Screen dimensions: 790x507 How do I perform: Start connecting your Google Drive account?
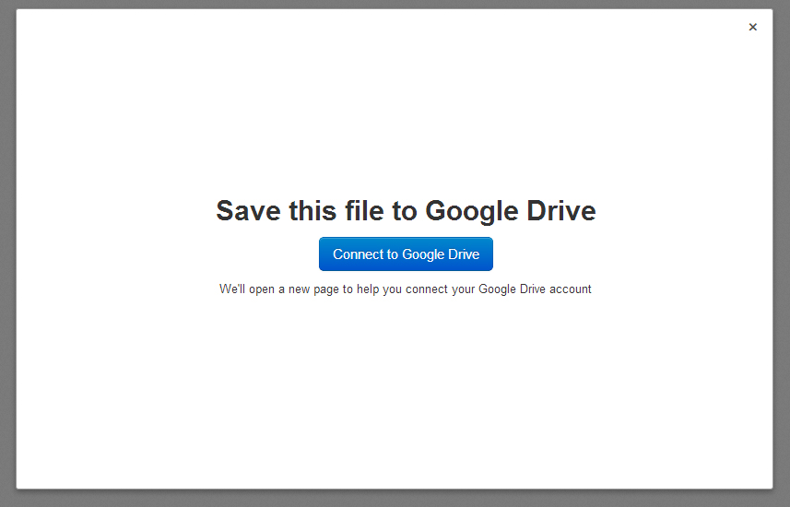point(406,254)
